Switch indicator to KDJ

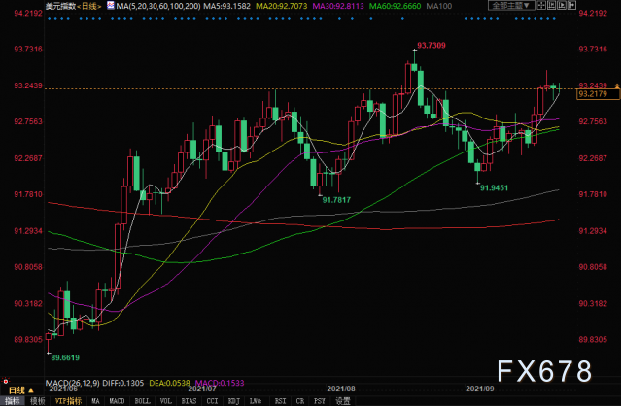(x=233, y=401)
